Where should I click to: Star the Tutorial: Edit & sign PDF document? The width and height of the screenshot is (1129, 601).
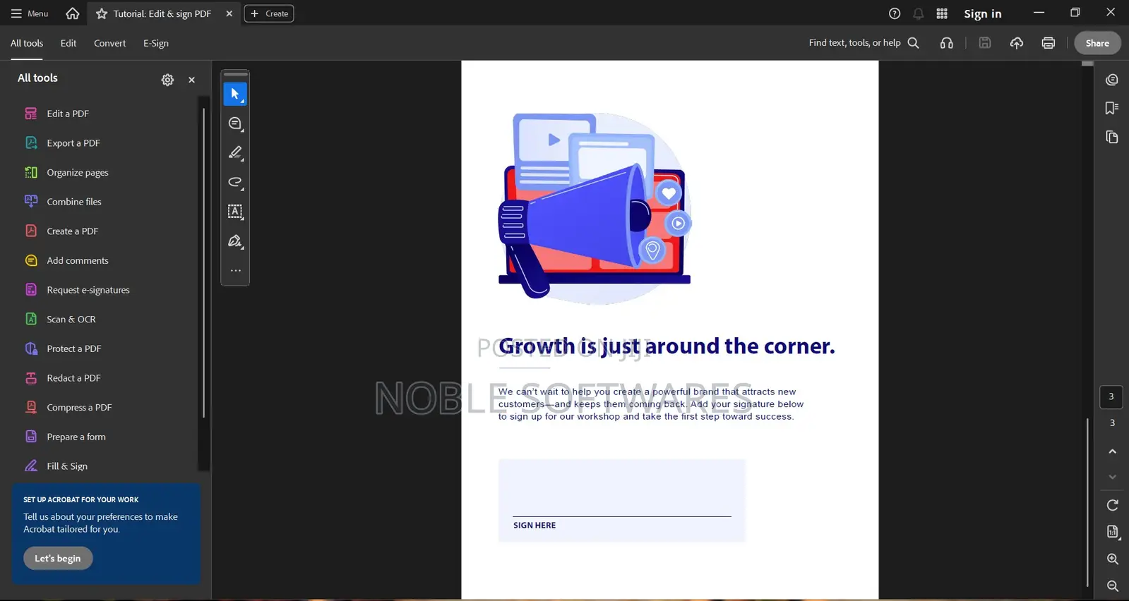[x=102, y=13]
